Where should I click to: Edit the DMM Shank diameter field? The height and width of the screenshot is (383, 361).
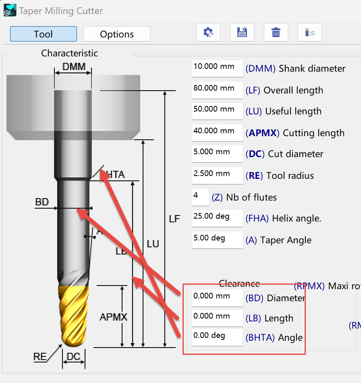[x=217, y=68]
